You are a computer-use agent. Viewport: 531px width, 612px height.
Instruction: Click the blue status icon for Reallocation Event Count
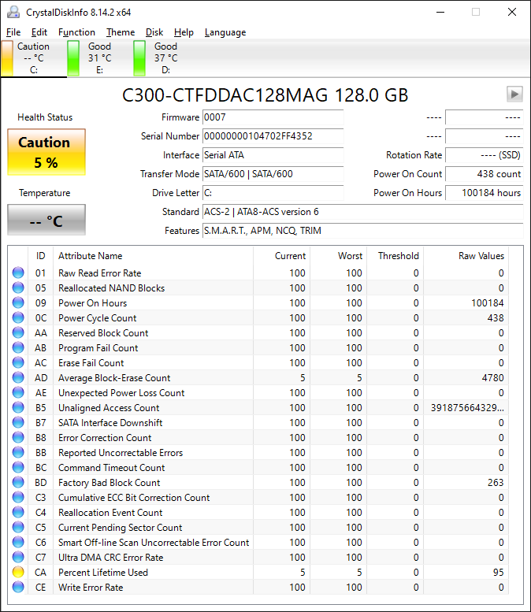point(18,512)
